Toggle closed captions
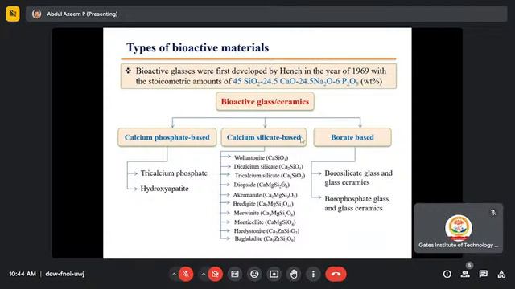Image resolution: width=515 pixels, height=289 pixels. tap(235, 274)
